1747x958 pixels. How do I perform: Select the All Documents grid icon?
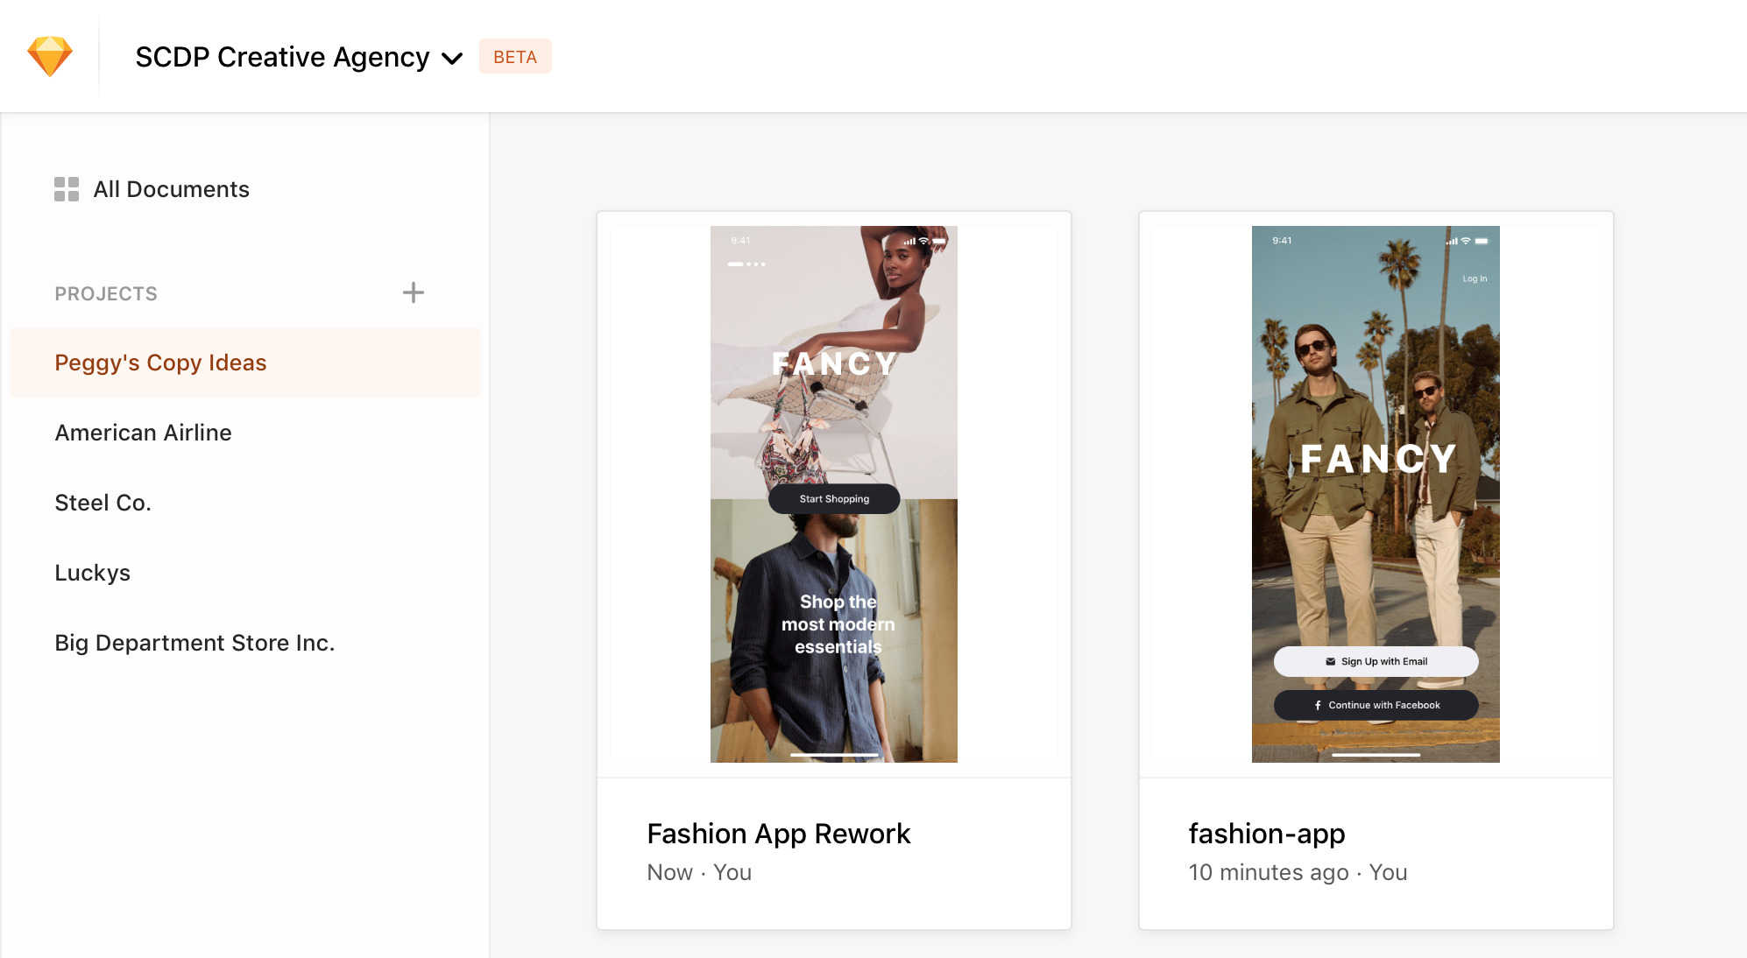click(67, 189)
